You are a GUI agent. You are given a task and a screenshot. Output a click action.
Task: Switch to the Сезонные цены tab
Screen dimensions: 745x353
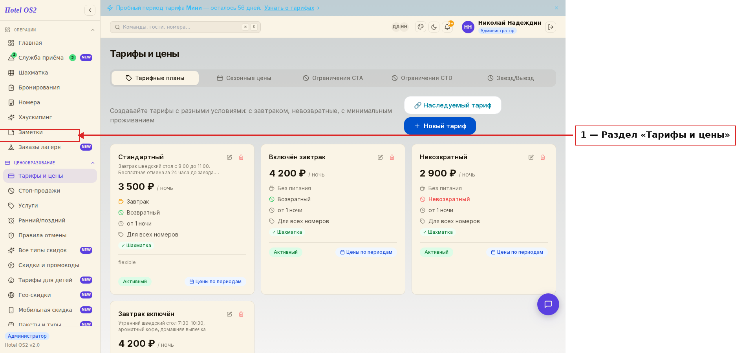[x=244, y=78]
